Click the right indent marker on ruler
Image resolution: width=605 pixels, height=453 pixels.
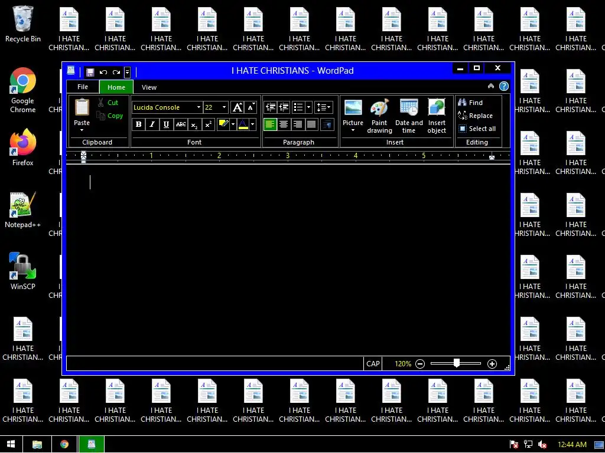[x=492, y=157]
